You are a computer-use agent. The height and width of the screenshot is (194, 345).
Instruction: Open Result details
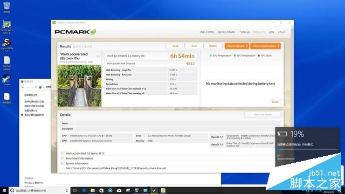(237, 46)
